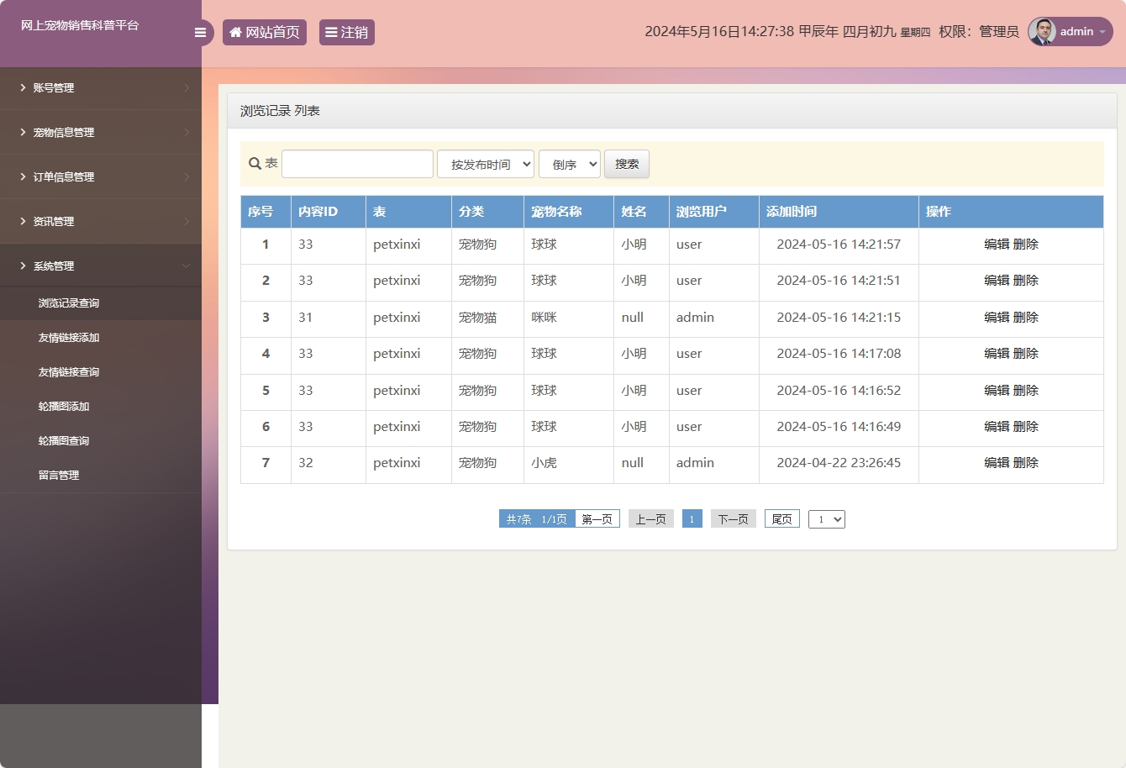The height and width of the screenshot is (768, 1126).
Task: Open the page number selector dropdown
Action: coord(826,518)
